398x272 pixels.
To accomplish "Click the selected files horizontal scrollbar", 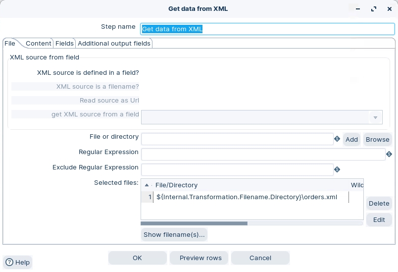I will [194, 223].
